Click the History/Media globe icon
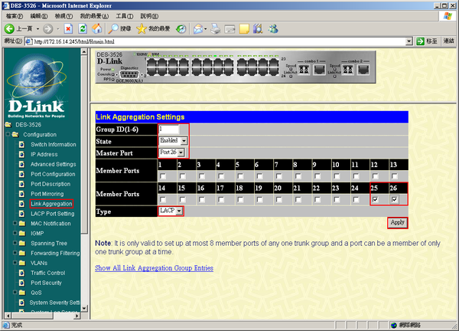This screenshot has width=459, height=331. click(x=181, y=28)
